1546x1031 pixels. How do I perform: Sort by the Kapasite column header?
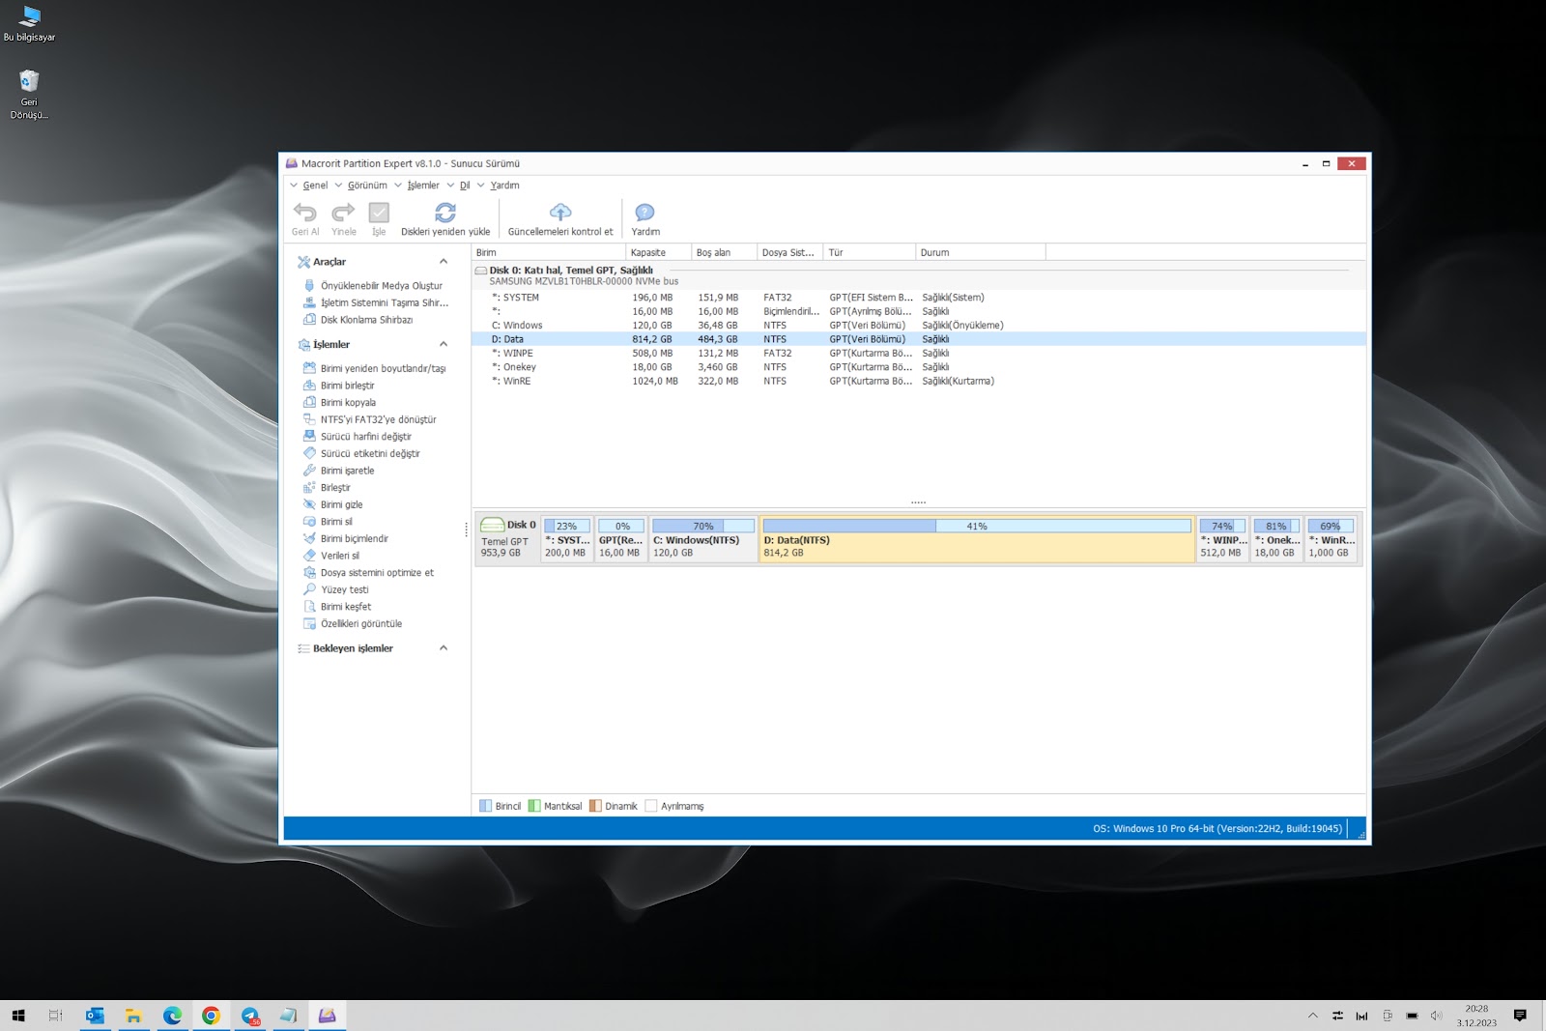pyautogui.click(x=659, y=252)
